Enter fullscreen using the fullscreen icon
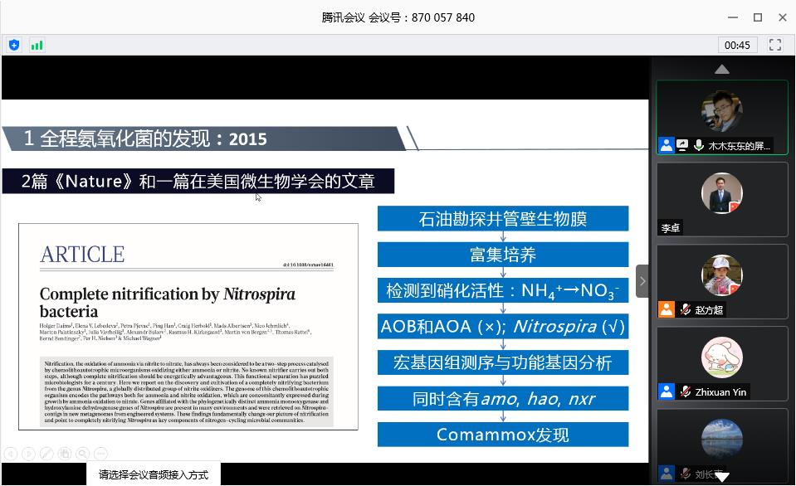The width and height of the screenshot is (796, 486). [x=774, y=45]
